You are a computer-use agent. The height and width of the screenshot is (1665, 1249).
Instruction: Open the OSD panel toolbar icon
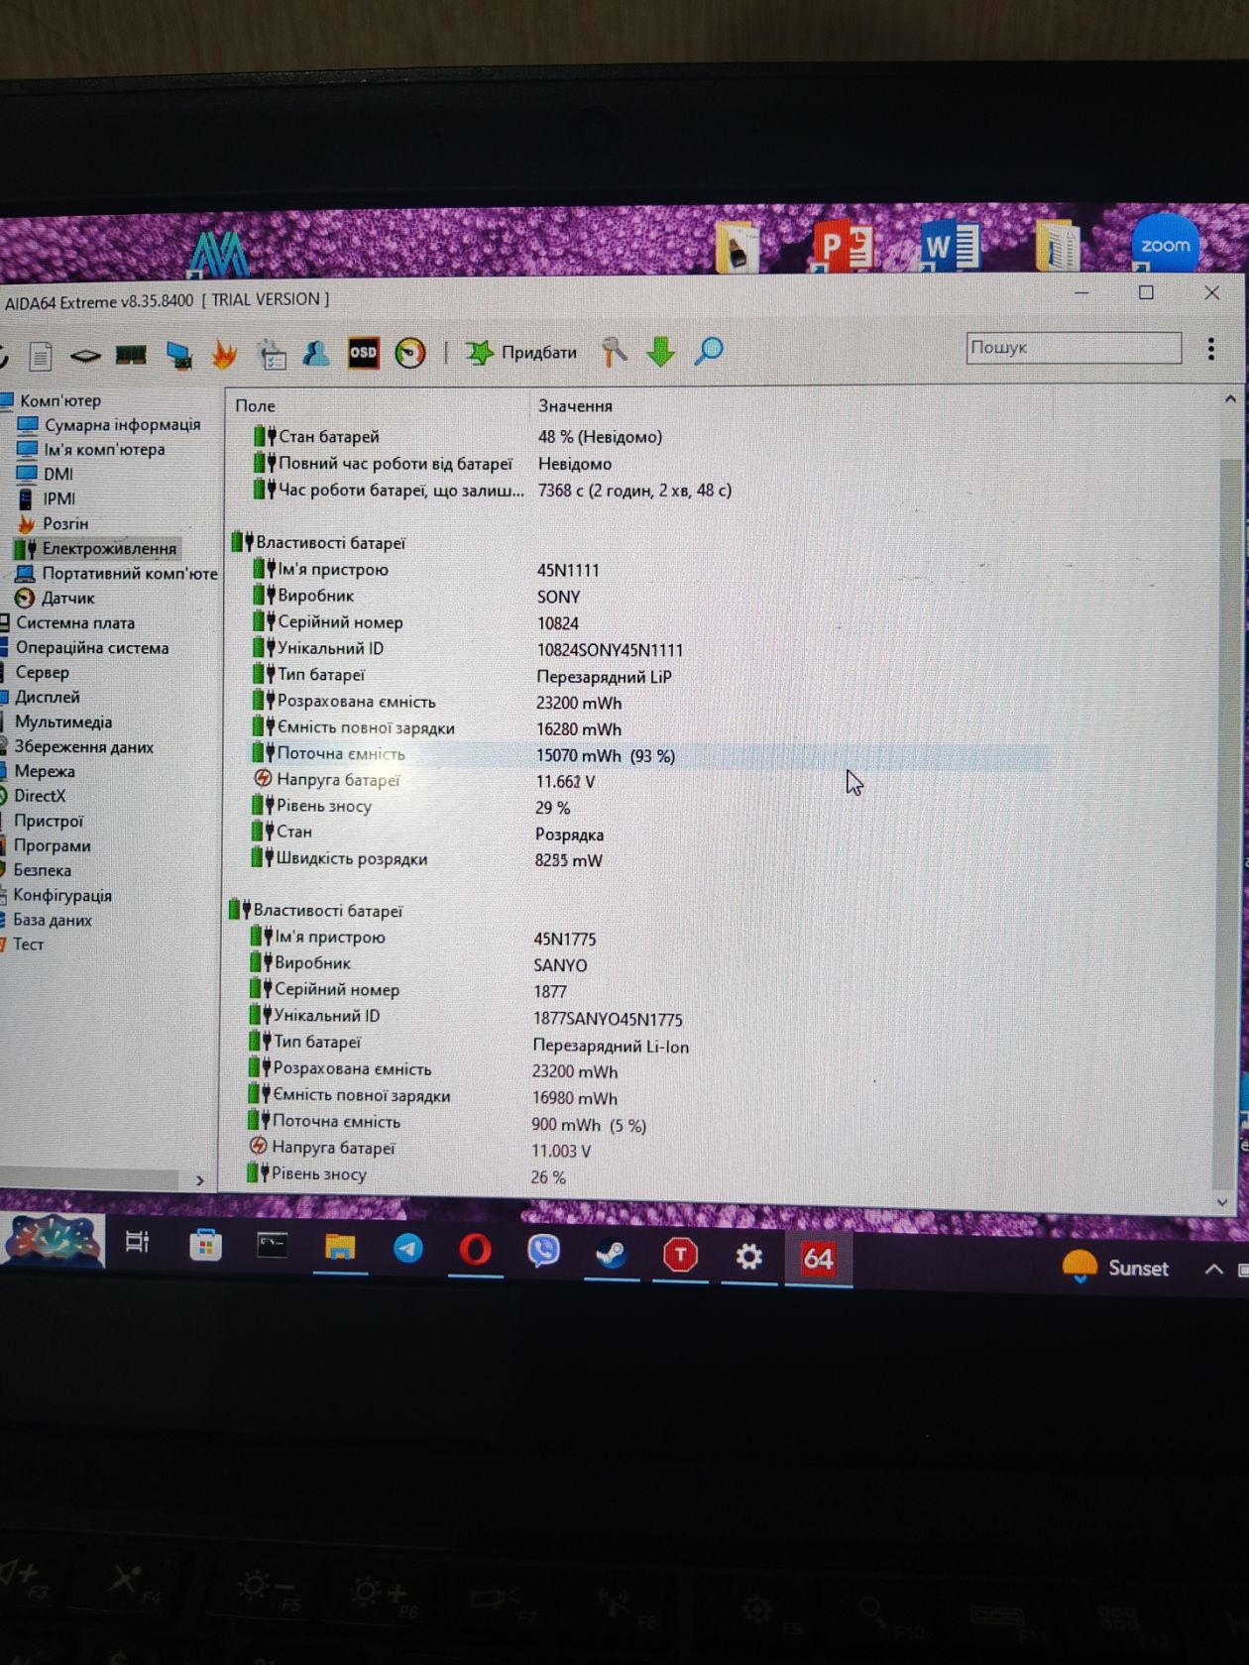click(363, 353)
